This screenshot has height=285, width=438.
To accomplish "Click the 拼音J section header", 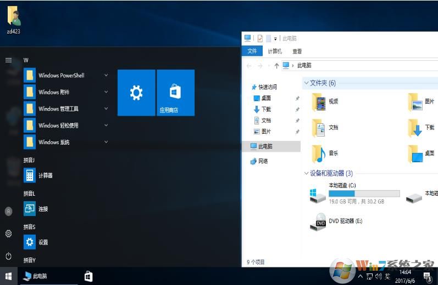I will click(29, 160).
